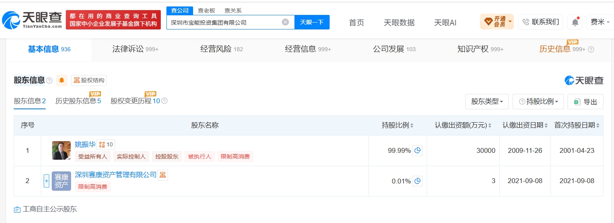Open 天眼数据 in top navigation
This screenshot has width=614, height=223.
(x=399, y=23)
